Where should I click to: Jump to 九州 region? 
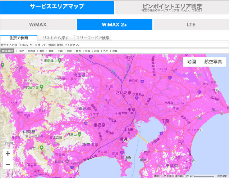coord(106,51)
